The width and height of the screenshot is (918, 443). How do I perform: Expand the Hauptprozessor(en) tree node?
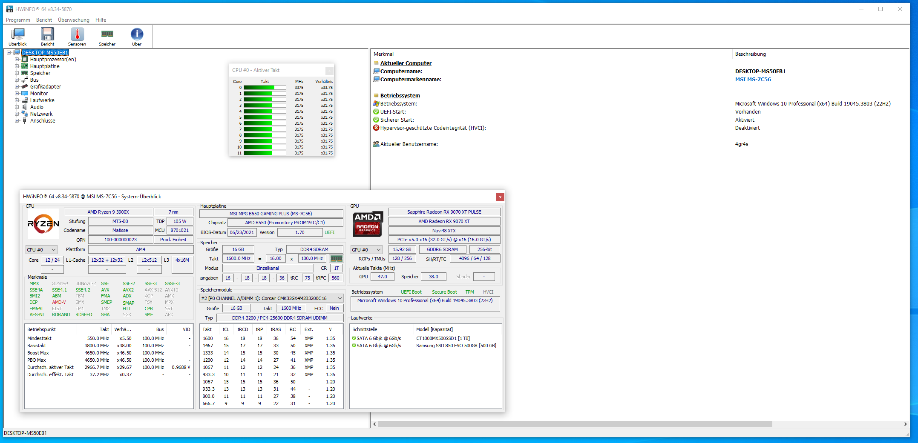(x=17, y=60)
